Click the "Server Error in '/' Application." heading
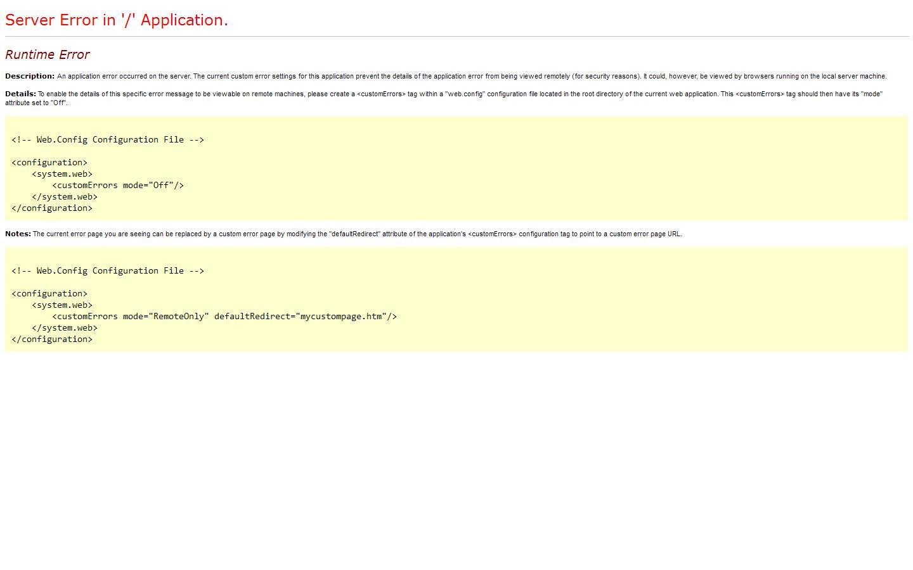This screenshot has width=913, height=570. (117, 20)
